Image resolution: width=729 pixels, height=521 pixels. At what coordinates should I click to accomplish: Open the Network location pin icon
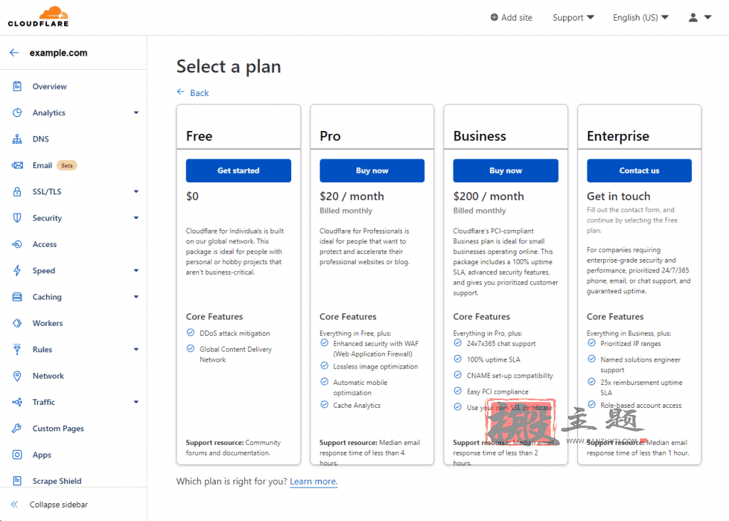17,376
